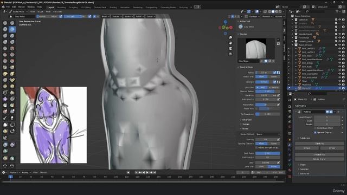Viewport: 347px width, 195px height.
Task: Toggle Multires modifier render camera icon
Action: 331,112
